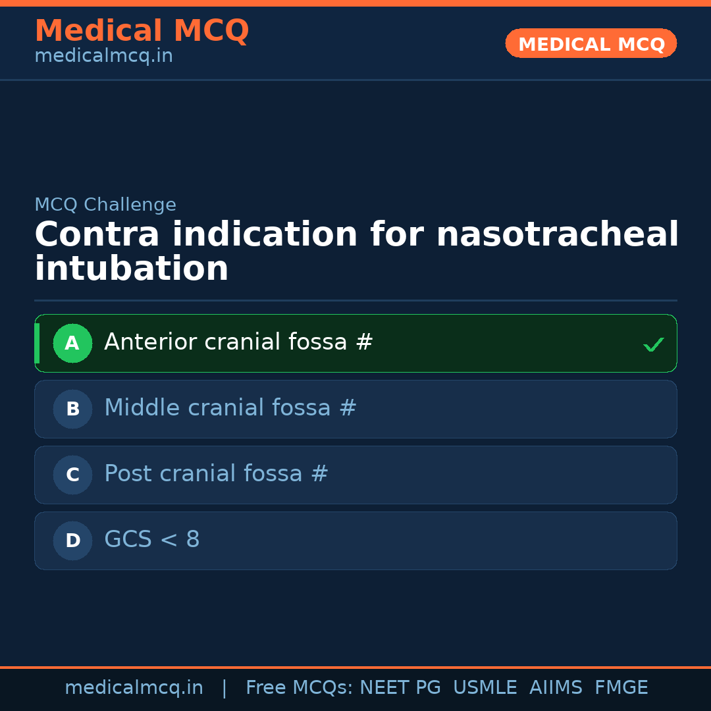Click USMLE in the footer
This screenshot has width=711, height=711.
pos(485,688)
